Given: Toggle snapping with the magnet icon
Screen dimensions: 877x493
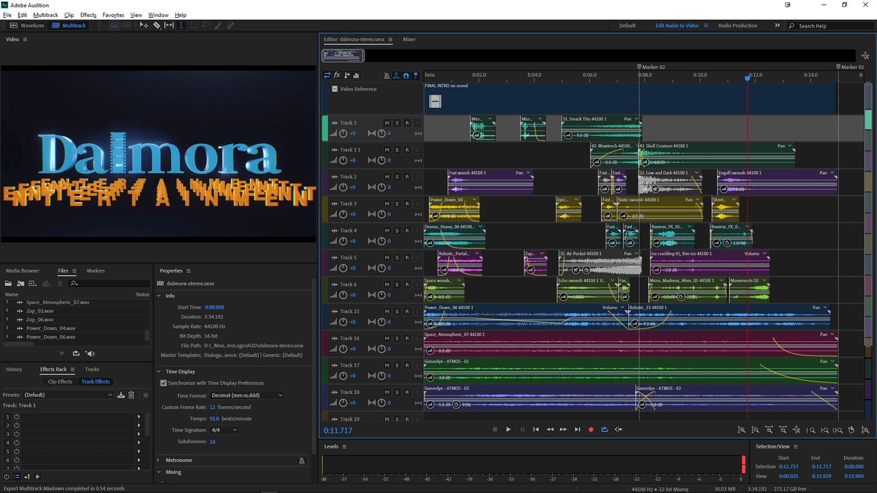Looking at the screenshot, I should [x=406, y=75].
